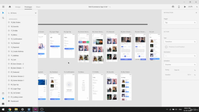
Task: Click the 07_Featured artboard on canvas
Action: pyautogui.click(x=112, y=48)
